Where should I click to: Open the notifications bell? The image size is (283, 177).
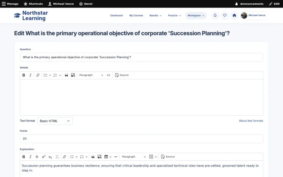coord(215,15)
